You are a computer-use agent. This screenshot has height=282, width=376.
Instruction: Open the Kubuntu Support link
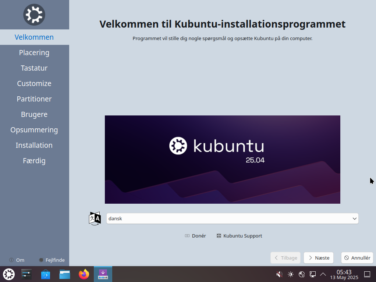239,236
